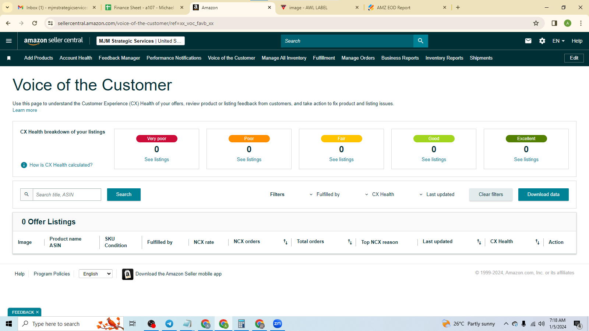Open Feedback Manager menu item

(x=119, y=58)
